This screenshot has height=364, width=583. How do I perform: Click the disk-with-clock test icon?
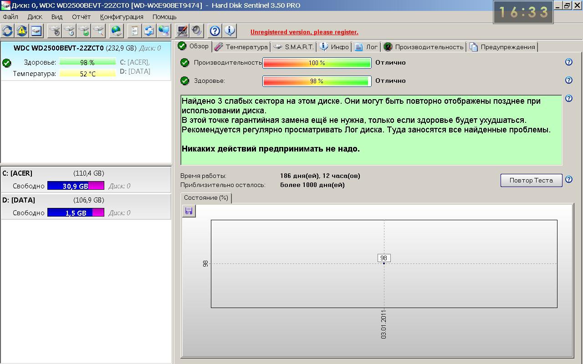pos(69,31)
